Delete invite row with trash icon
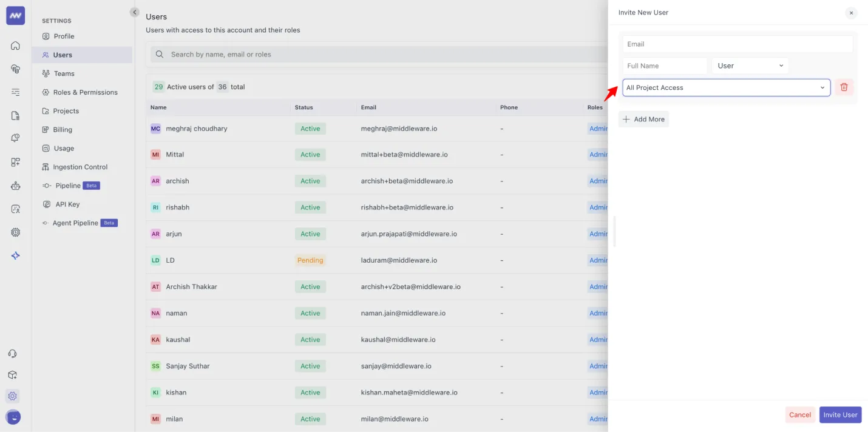Viewport: 868px width, 432px height. (844, 87)
